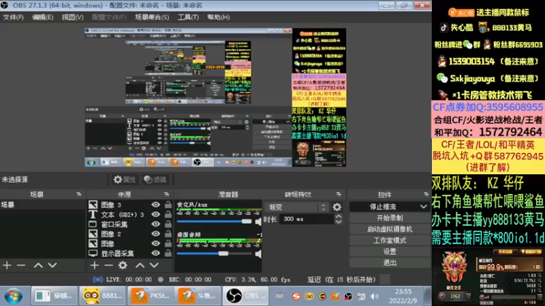Click the 退出 exit button
This screenshot has height=306, width=545.
[x=390, y=262]
